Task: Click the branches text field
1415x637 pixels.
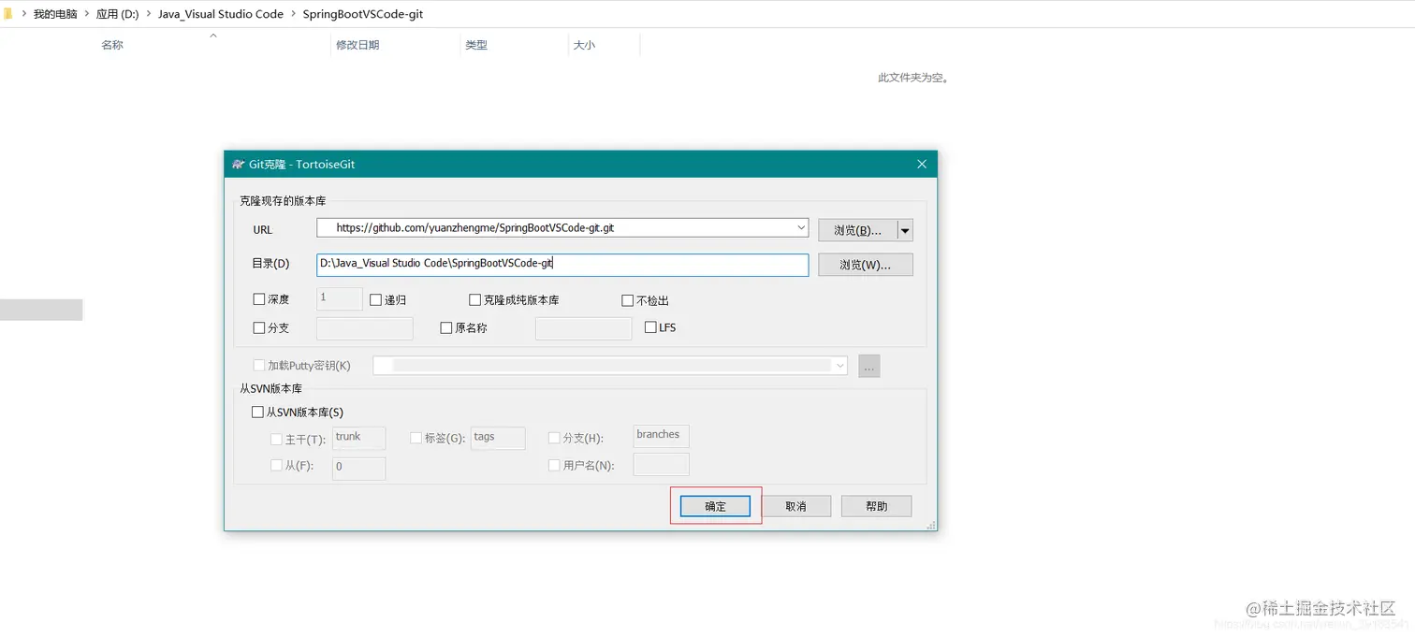Action: click(x=662, y=436)
